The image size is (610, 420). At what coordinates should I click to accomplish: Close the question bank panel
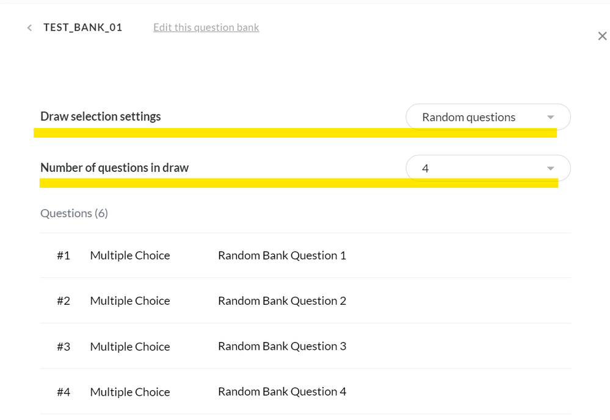coord(602,37)
